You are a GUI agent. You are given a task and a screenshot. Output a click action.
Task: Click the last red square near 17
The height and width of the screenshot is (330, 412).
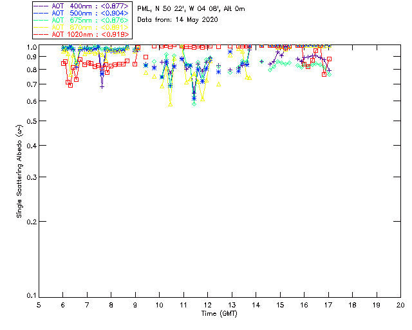coord(329,59)
